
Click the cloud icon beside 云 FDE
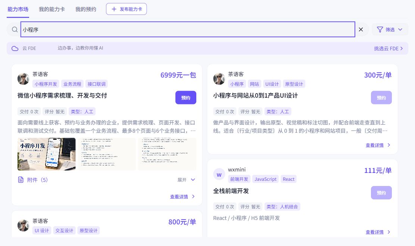[x=15, y=48]
